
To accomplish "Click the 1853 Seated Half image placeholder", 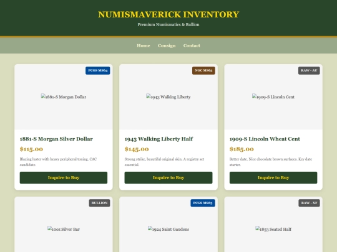I will pyautogui.click(x=273, y=229).
